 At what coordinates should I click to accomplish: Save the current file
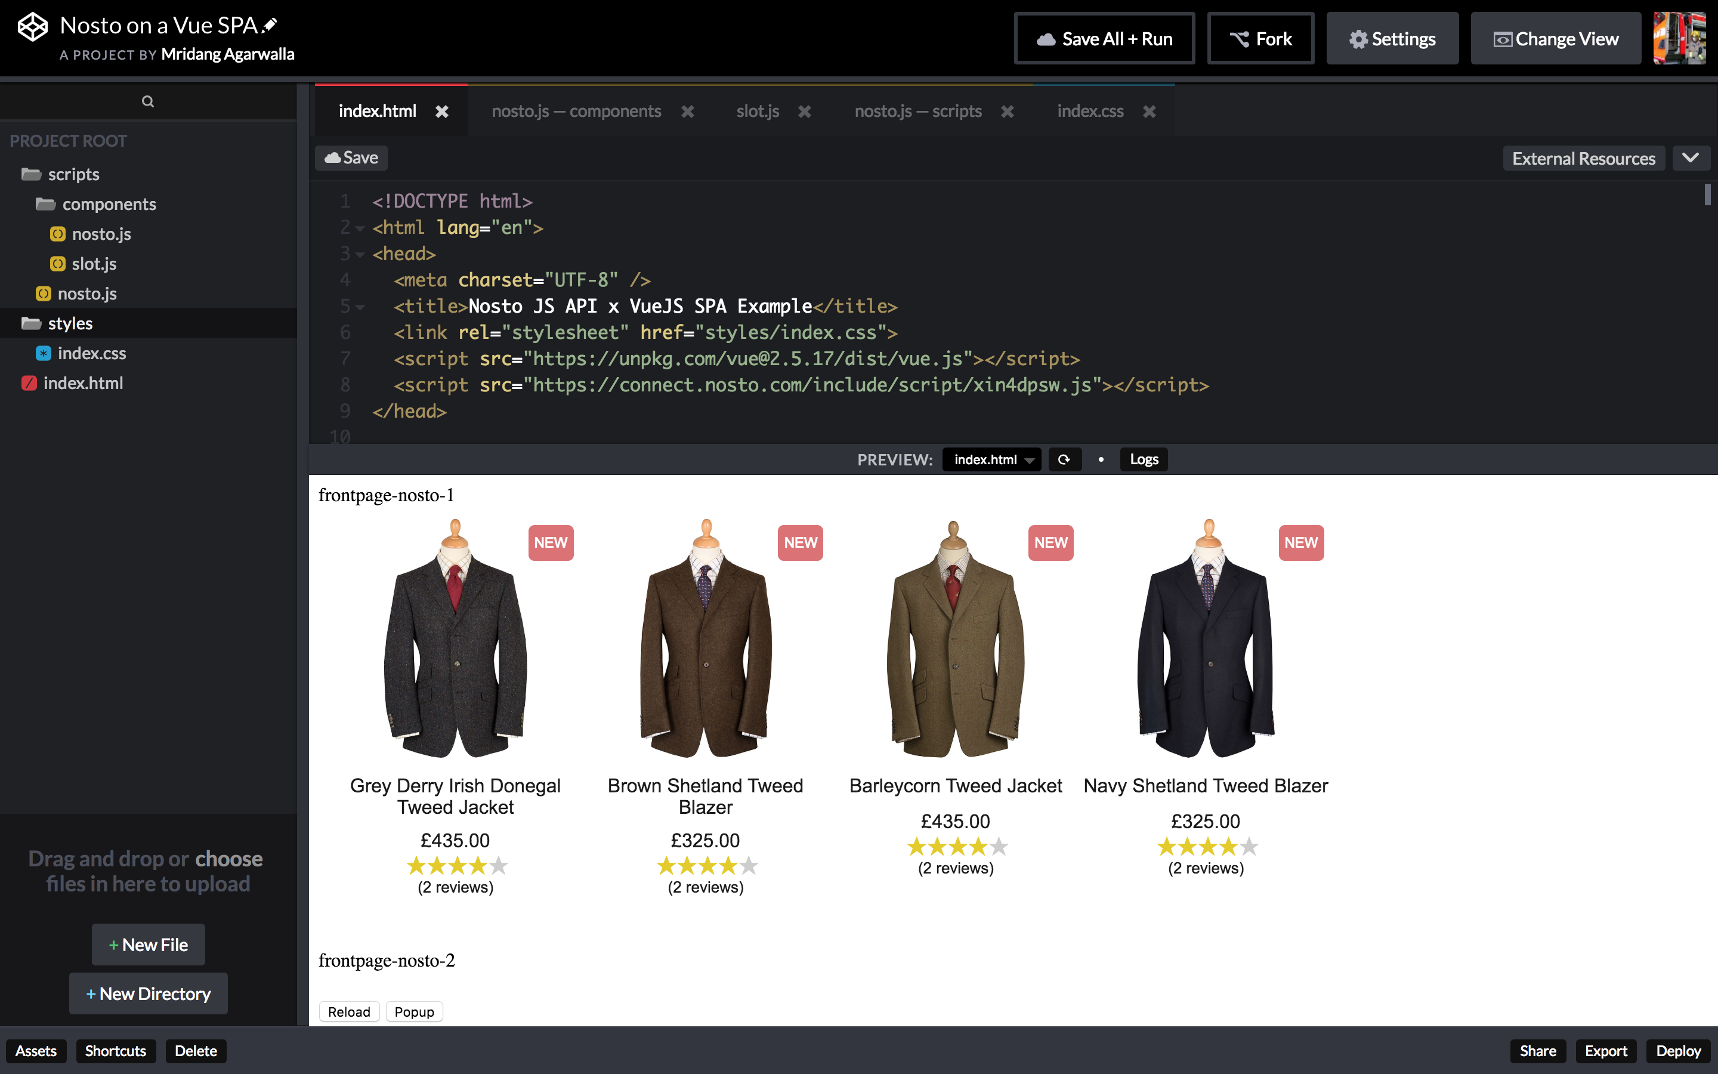tap(351, 158)
